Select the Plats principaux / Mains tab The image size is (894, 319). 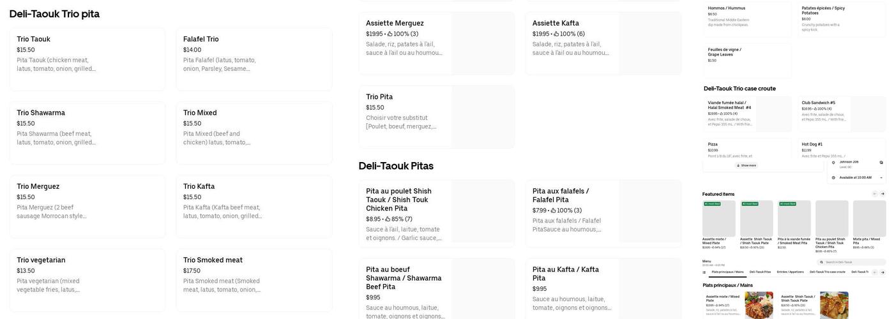coord(727,272)
